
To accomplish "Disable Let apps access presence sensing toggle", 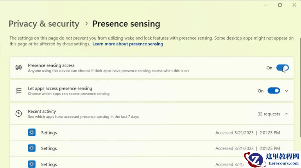I will pyautogui.click(x=274, y=91).
